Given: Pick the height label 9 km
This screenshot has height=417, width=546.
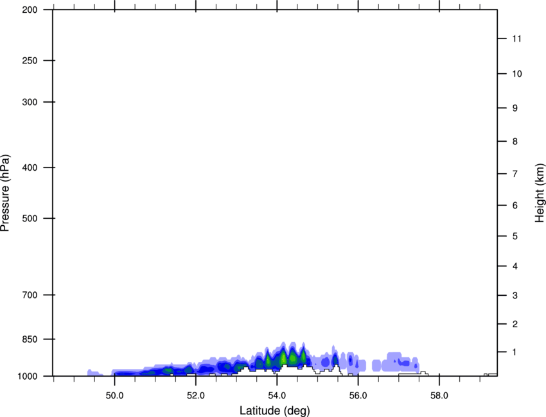Looking at the screenshot, I should 515,108.
